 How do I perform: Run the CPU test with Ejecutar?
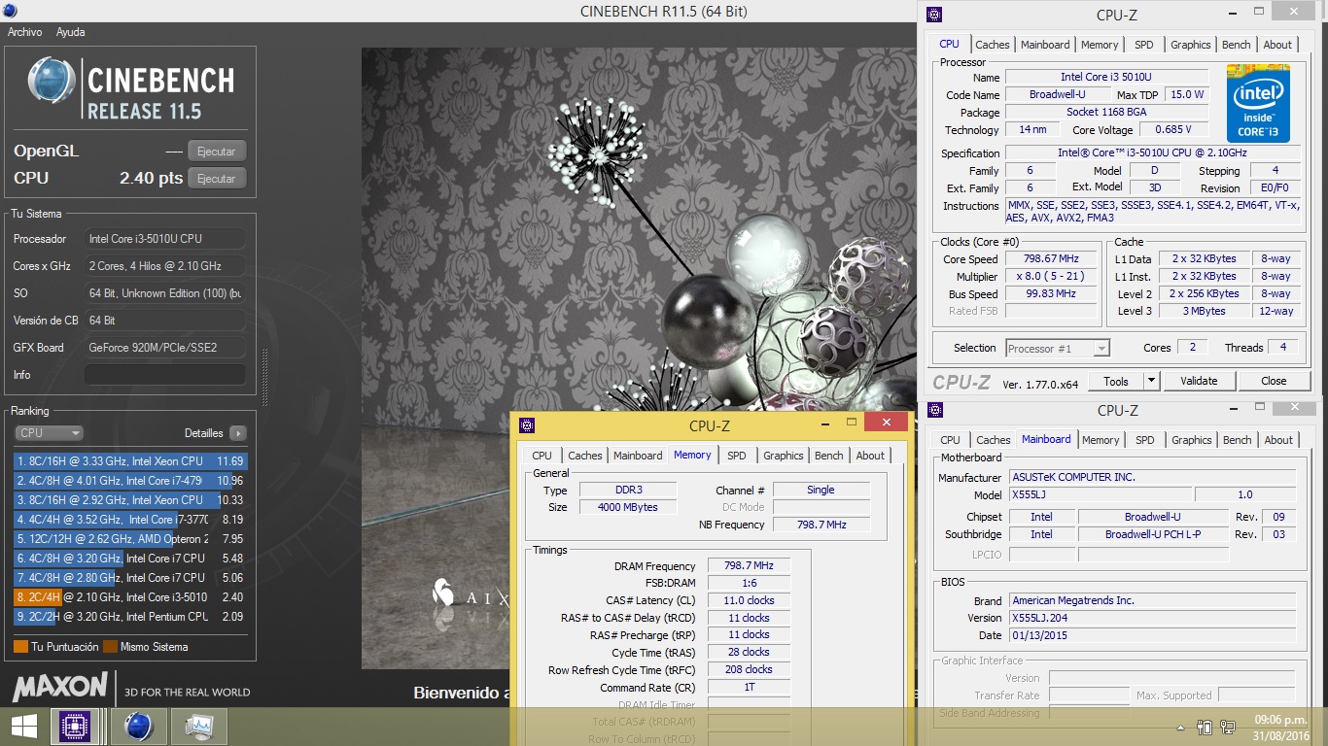217,179
